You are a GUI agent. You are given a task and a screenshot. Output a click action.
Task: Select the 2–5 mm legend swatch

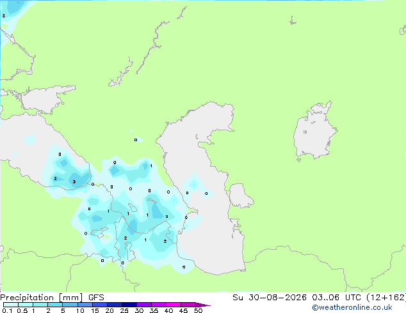pos(55,305)
